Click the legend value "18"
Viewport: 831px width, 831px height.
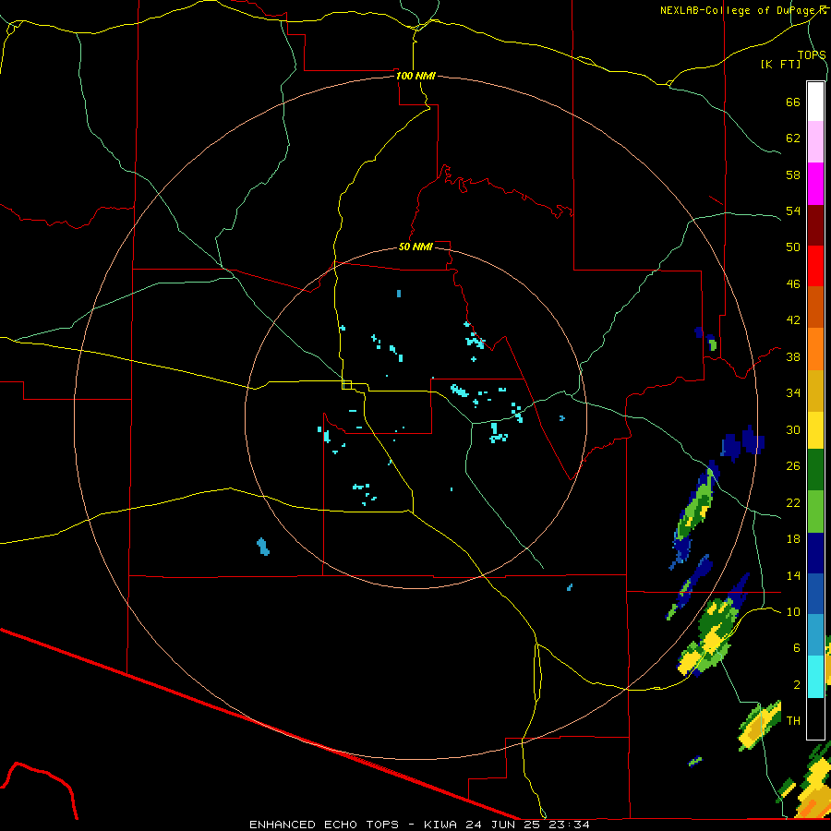(793, 539)
